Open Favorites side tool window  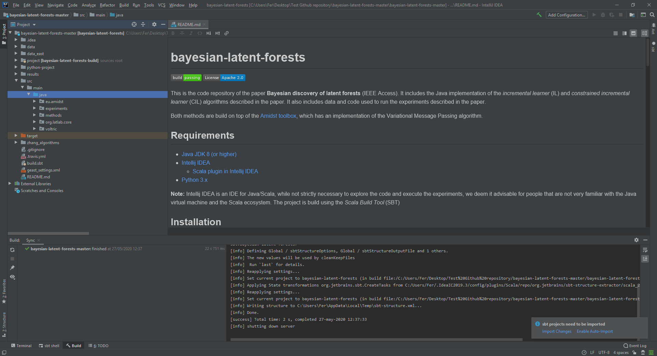4,291
